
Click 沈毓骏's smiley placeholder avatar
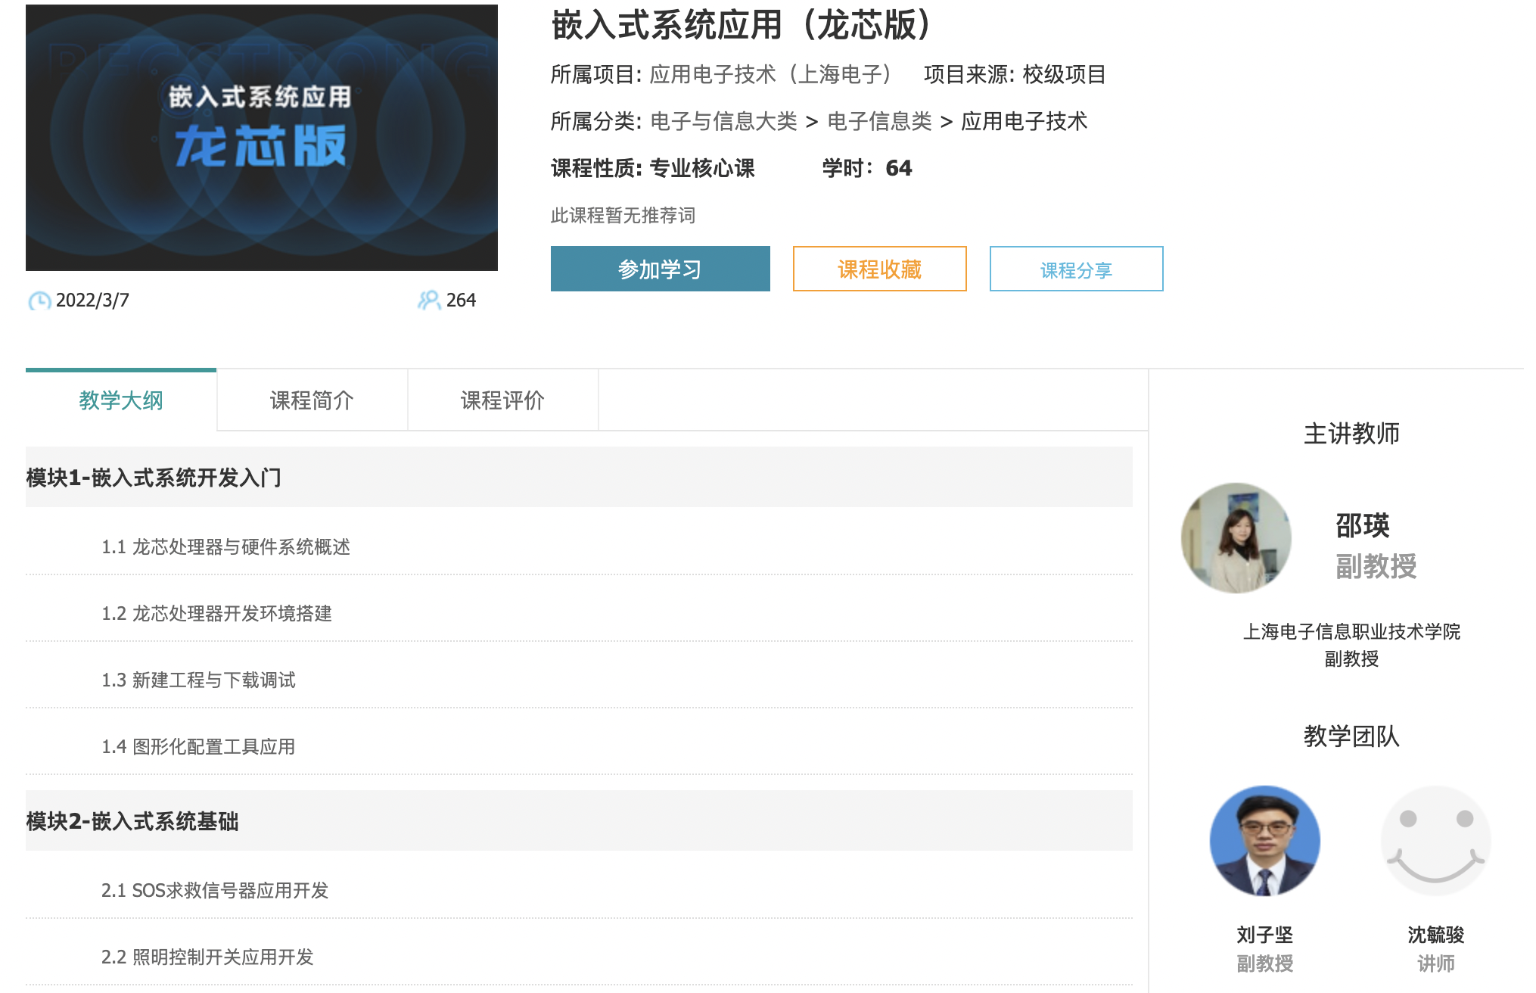point(1436,840)
